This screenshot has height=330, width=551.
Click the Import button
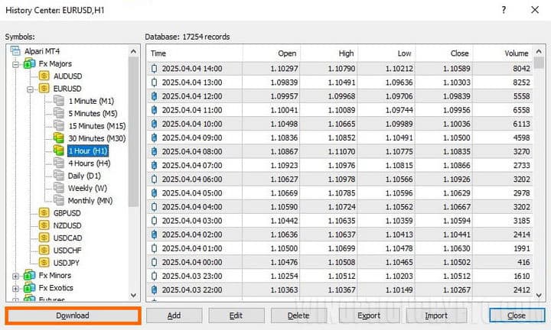(x=436, y=315)
